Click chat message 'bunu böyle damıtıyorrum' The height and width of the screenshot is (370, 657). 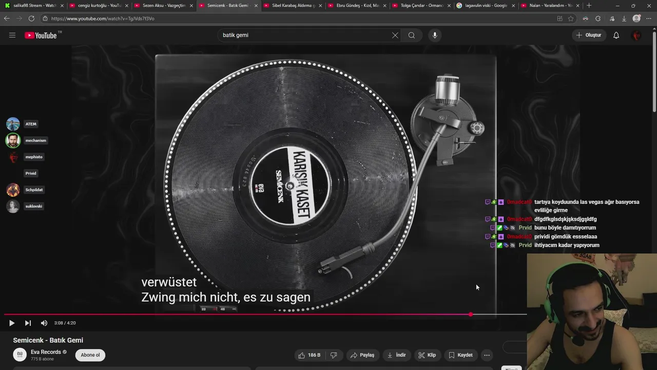(565, 228)
